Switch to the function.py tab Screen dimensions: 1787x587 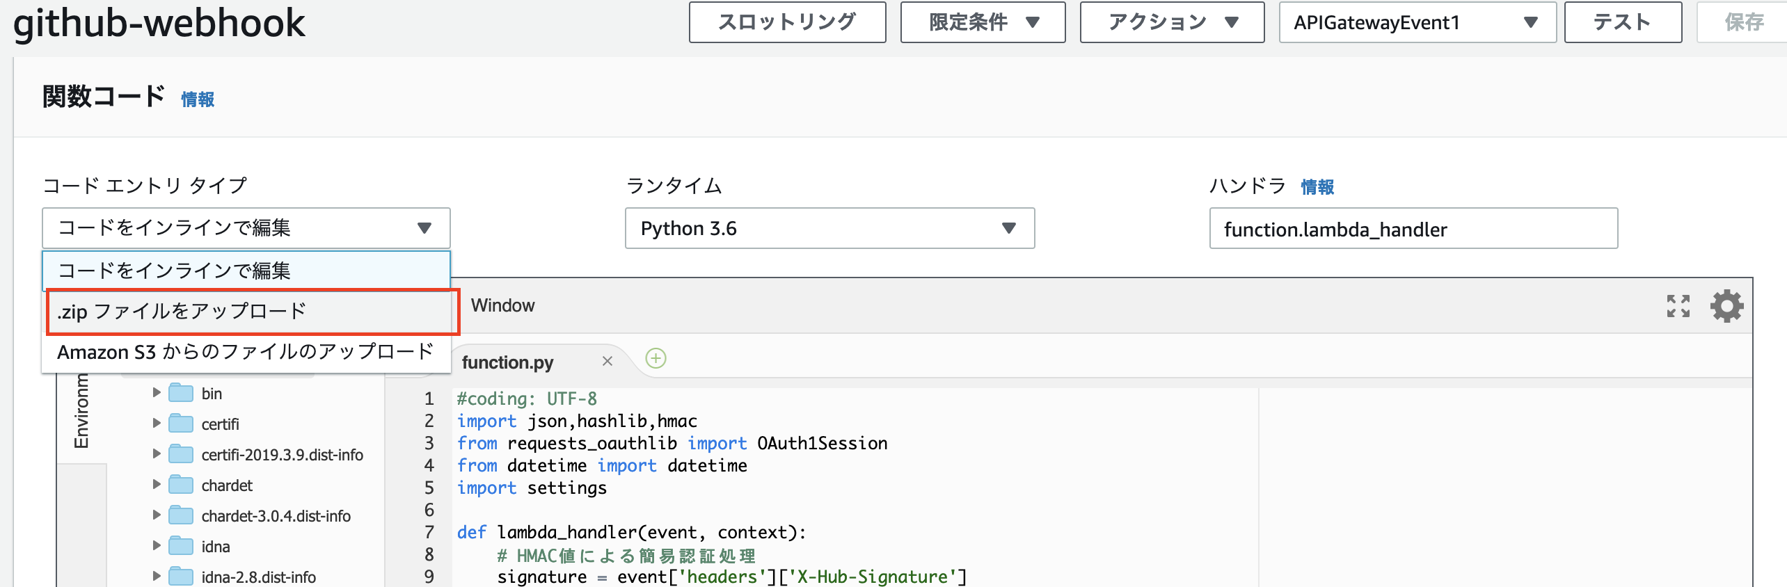[x=508, y=362]
